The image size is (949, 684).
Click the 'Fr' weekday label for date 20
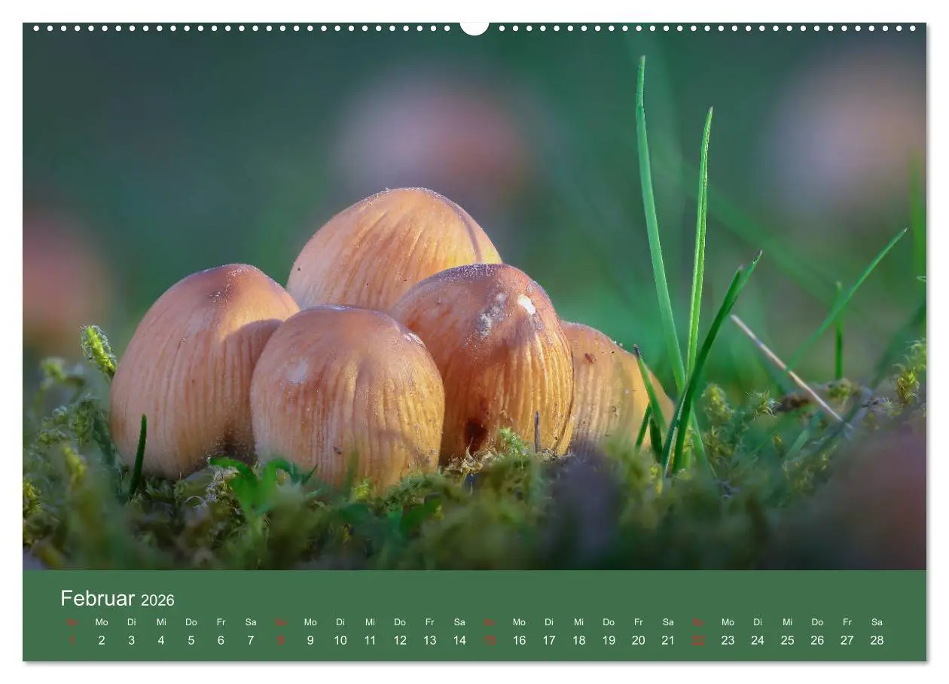pos(639,622)
